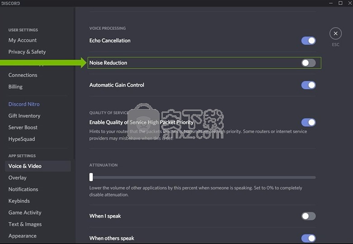Viewport: 353px width, 244px height.
Task: Click the When others speak label
Action: (x=112, y=238)
